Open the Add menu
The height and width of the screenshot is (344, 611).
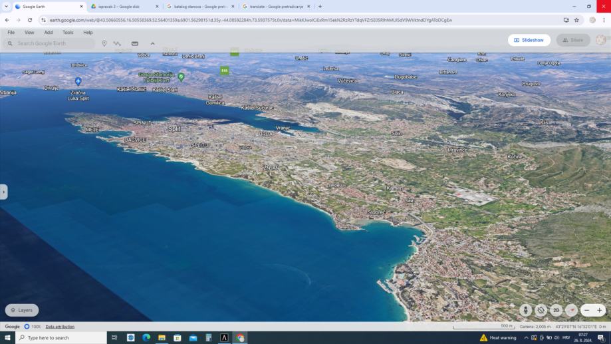coord(49,32)
